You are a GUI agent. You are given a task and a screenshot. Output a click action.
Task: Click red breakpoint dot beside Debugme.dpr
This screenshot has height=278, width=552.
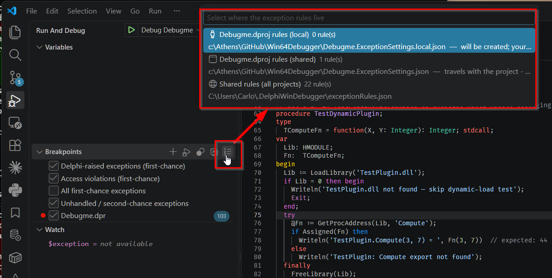pos(43,216)
